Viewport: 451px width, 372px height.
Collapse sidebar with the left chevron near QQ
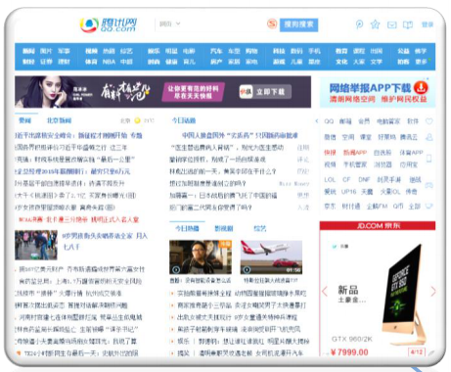pyautogui.click(x=316, y=121)
